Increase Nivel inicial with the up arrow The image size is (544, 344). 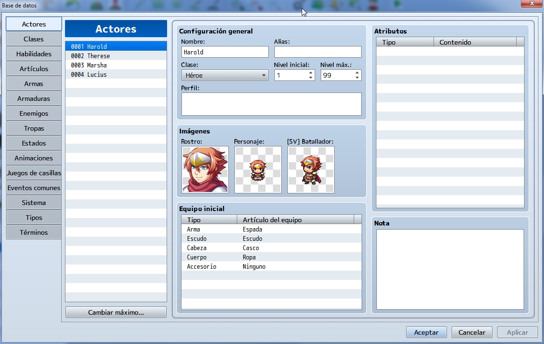point(311,73)
